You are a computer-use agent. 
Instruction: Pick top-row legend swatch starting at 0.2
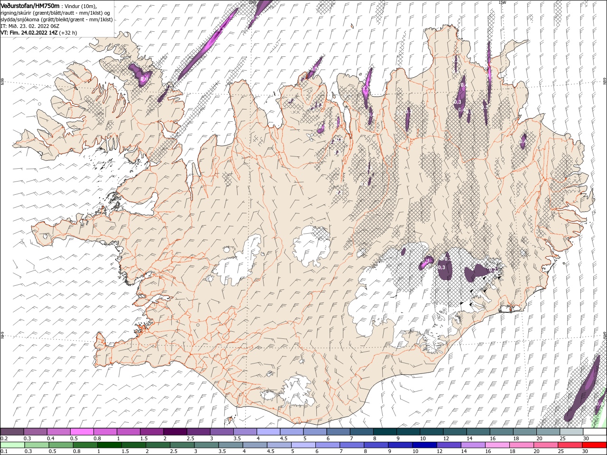click(x=12, y=432)
